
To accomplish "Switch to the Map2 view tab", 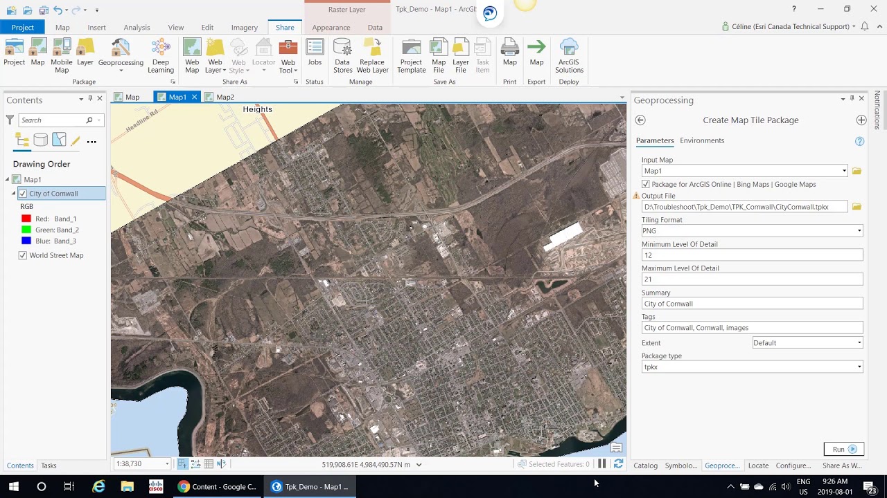I will tap(225, 97).
